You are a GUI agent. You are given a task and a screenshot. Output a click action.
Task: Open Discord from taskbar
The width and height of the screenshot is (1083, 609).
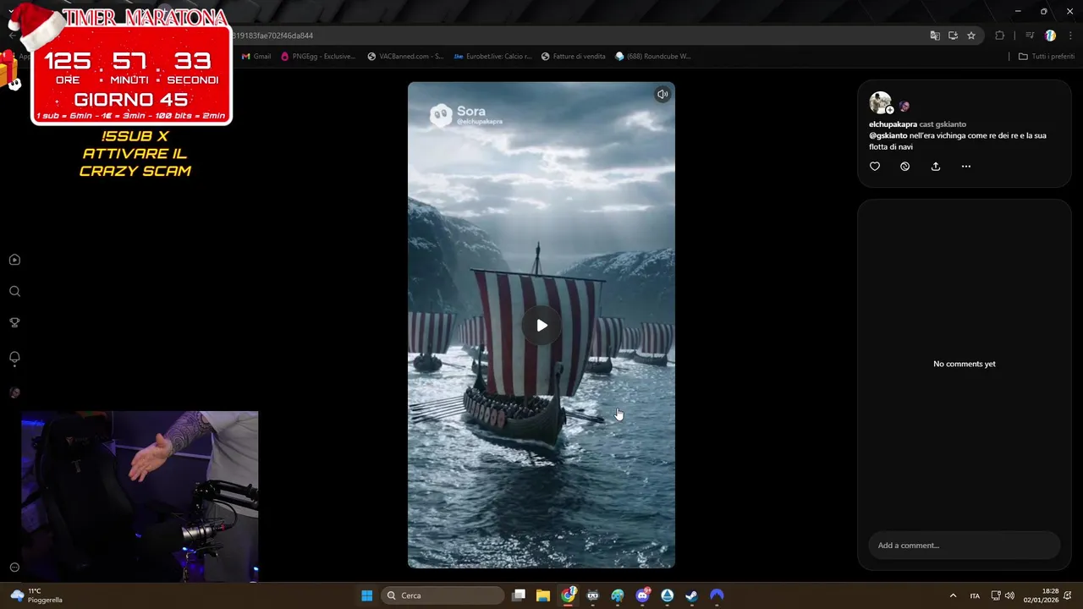point(642,595)
